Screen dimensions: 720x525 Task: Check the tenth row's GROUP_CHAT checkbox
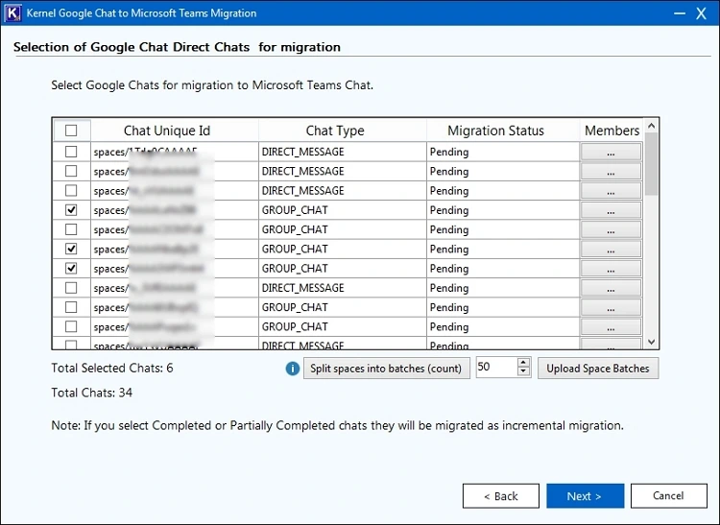point(71,326)
